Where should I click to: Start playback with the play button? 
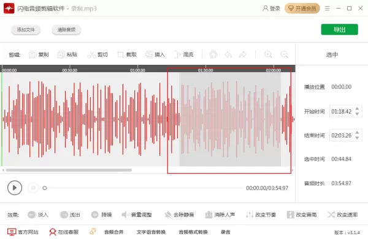pyautogui.click(x=15, y=188)
